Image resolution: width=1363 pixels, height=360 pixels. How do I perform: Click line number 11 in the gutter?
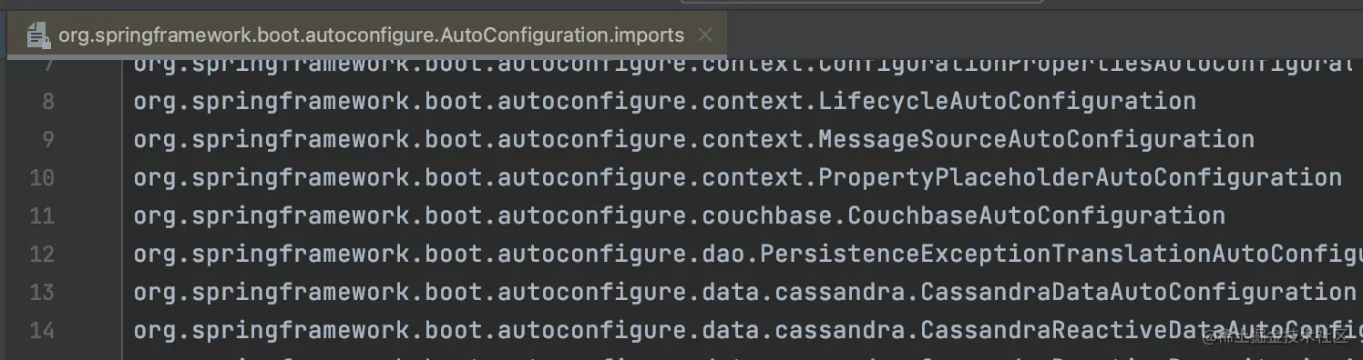[x=42, y=215]
